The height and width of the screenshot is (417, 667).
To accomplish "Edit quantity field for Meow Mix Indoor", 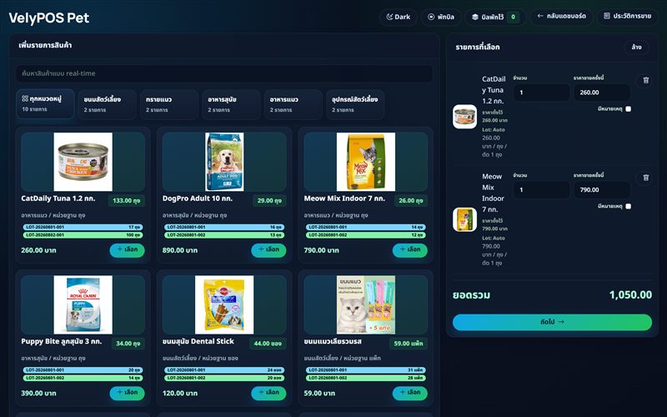I will 541,190.
